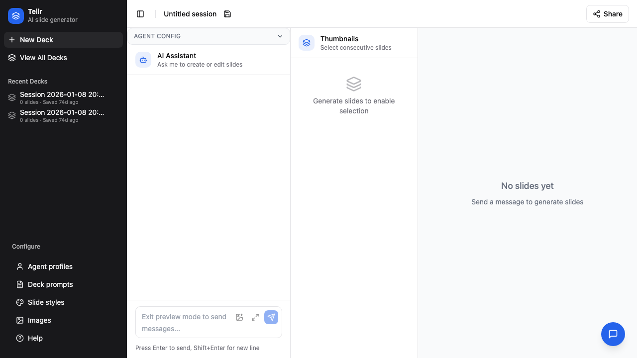Open Deck prompts configuration

[x=50, y=284]
